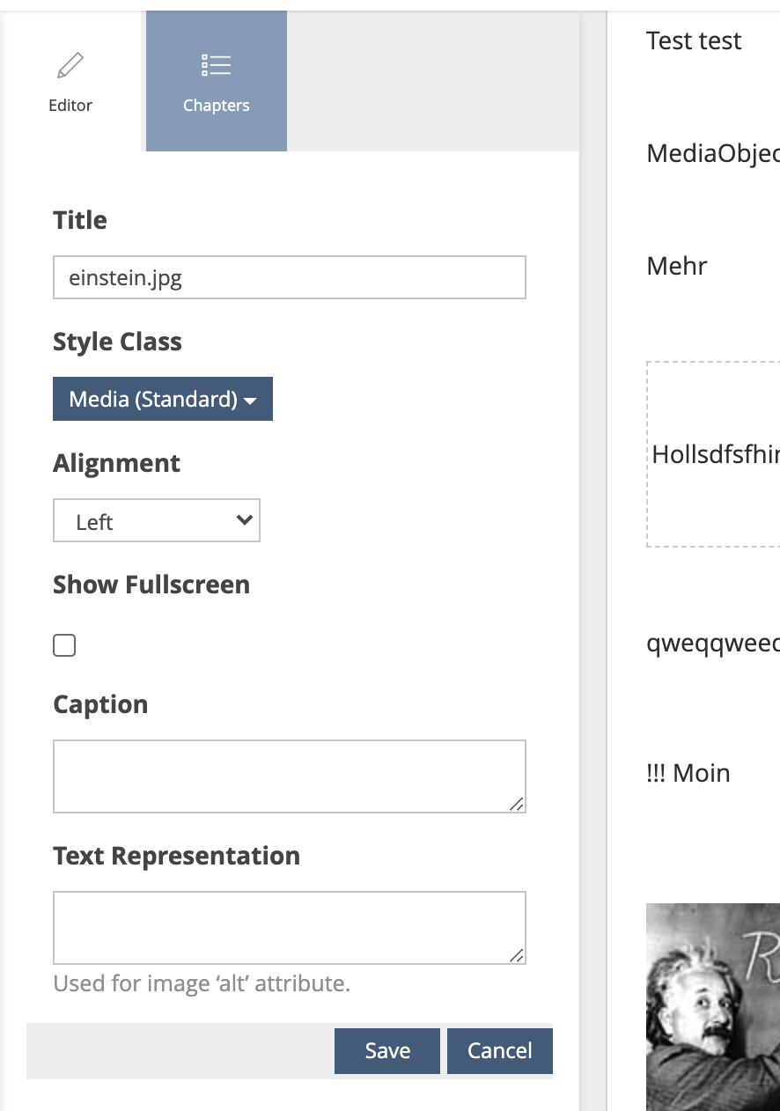Click the Editor pencil icon
The height and width of the screenshot is (1111, 780).
pyautogui.click(x=70, y=66)
